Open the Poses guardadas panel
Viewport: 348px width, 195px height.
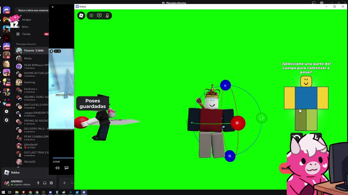93,103
